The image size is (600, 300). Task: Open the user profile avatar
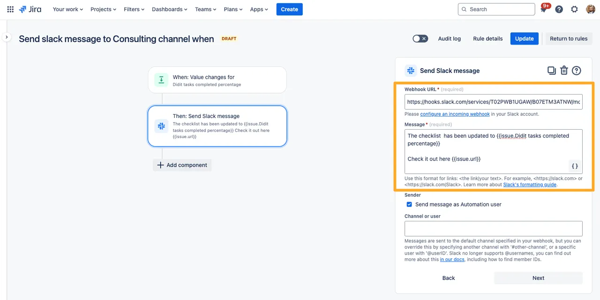pos(591,9)
